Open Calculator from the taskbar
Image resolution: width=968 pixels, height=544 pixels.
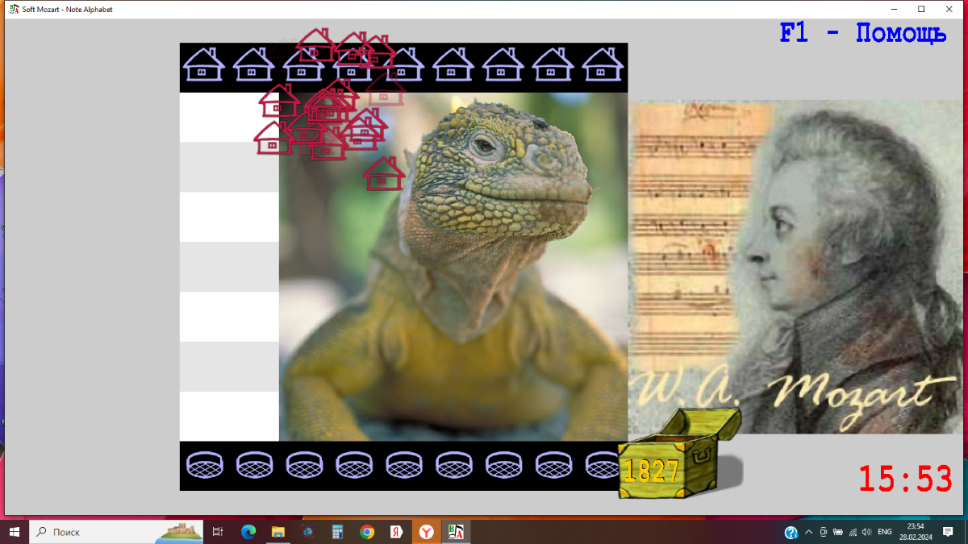(337, 532)
